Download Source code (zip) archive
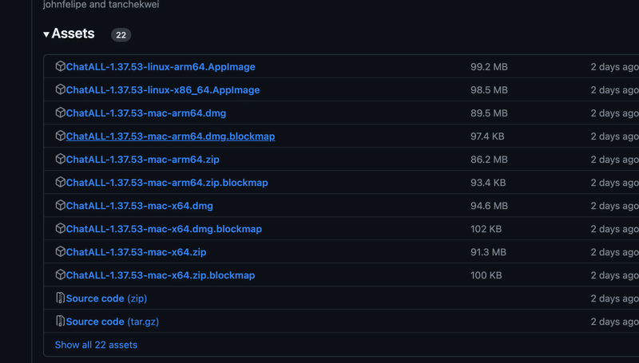 (106, 298)
